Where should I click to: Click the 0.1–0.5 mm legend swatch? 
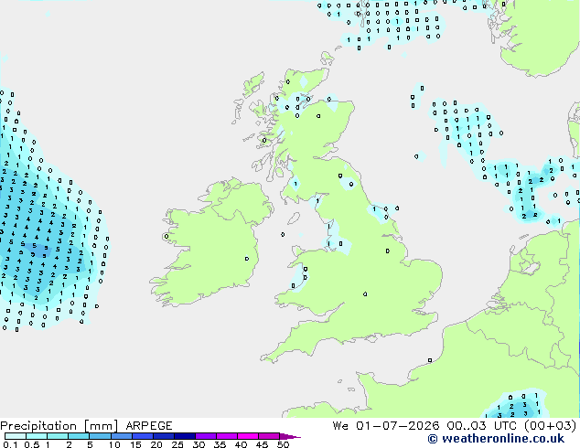pos(16,436)
